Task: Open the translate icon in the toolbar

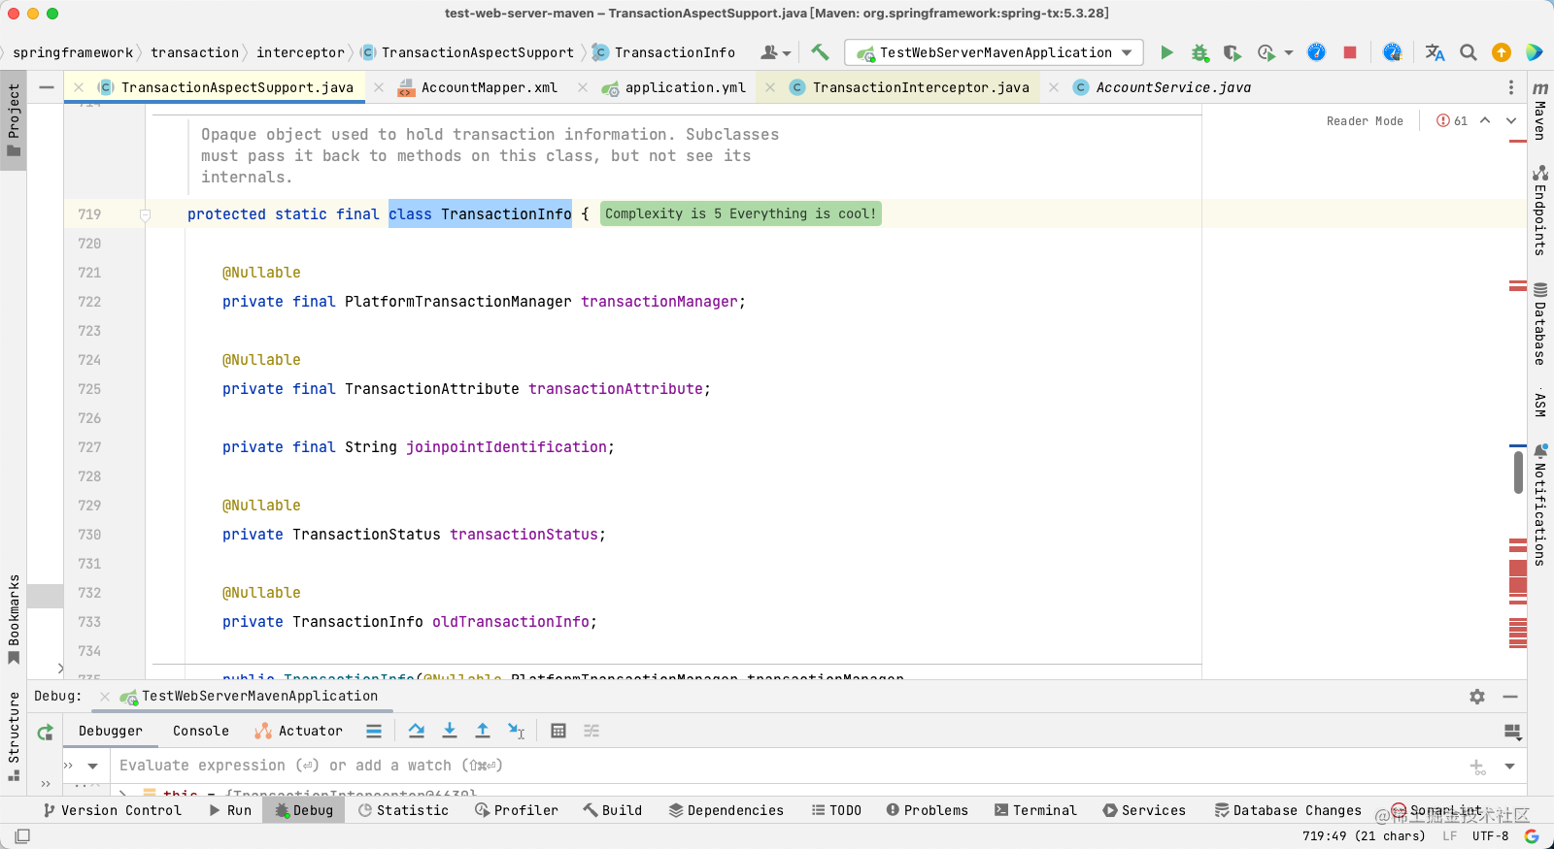Action: click(1435, 52)
